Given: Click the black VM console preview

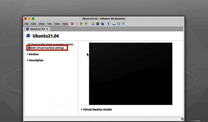Looking at the screenshot, I should pos(131,74).
